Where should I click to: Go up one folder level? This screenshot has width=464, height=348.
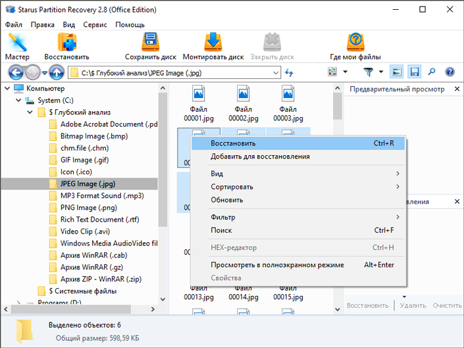pyautogui.click(x=57, y=72)
